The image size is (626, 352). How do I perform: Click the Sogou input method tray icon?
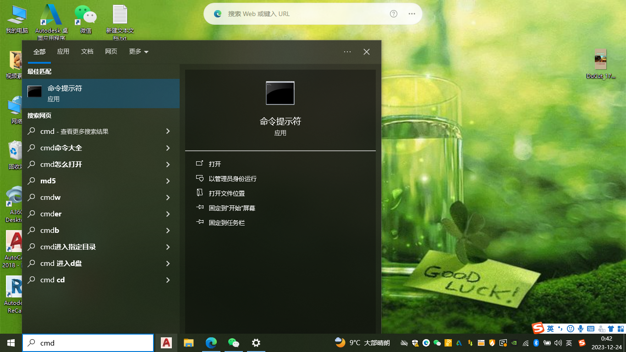point(582,343)
